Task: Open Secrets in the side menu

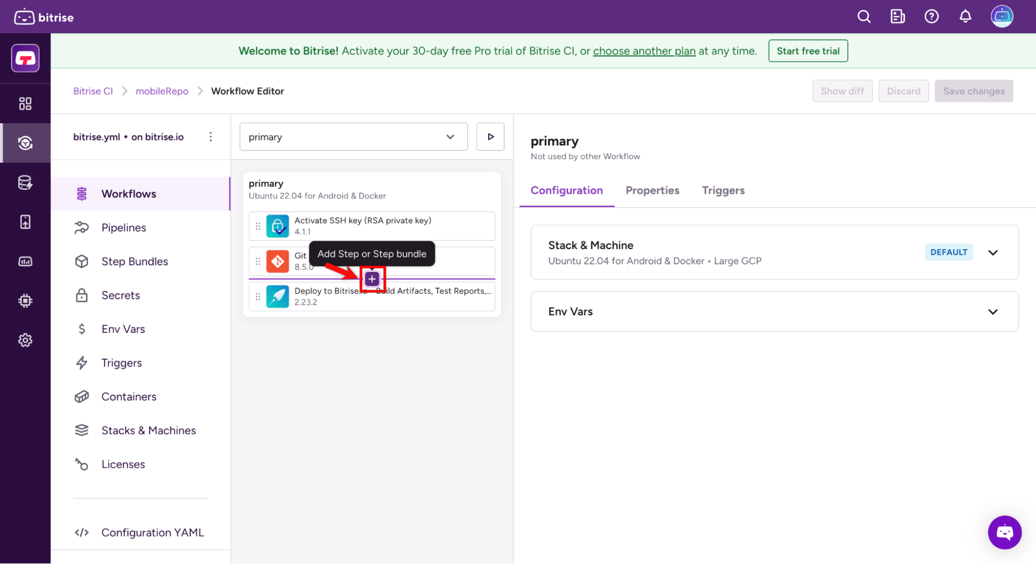Action: click(140, 295)
